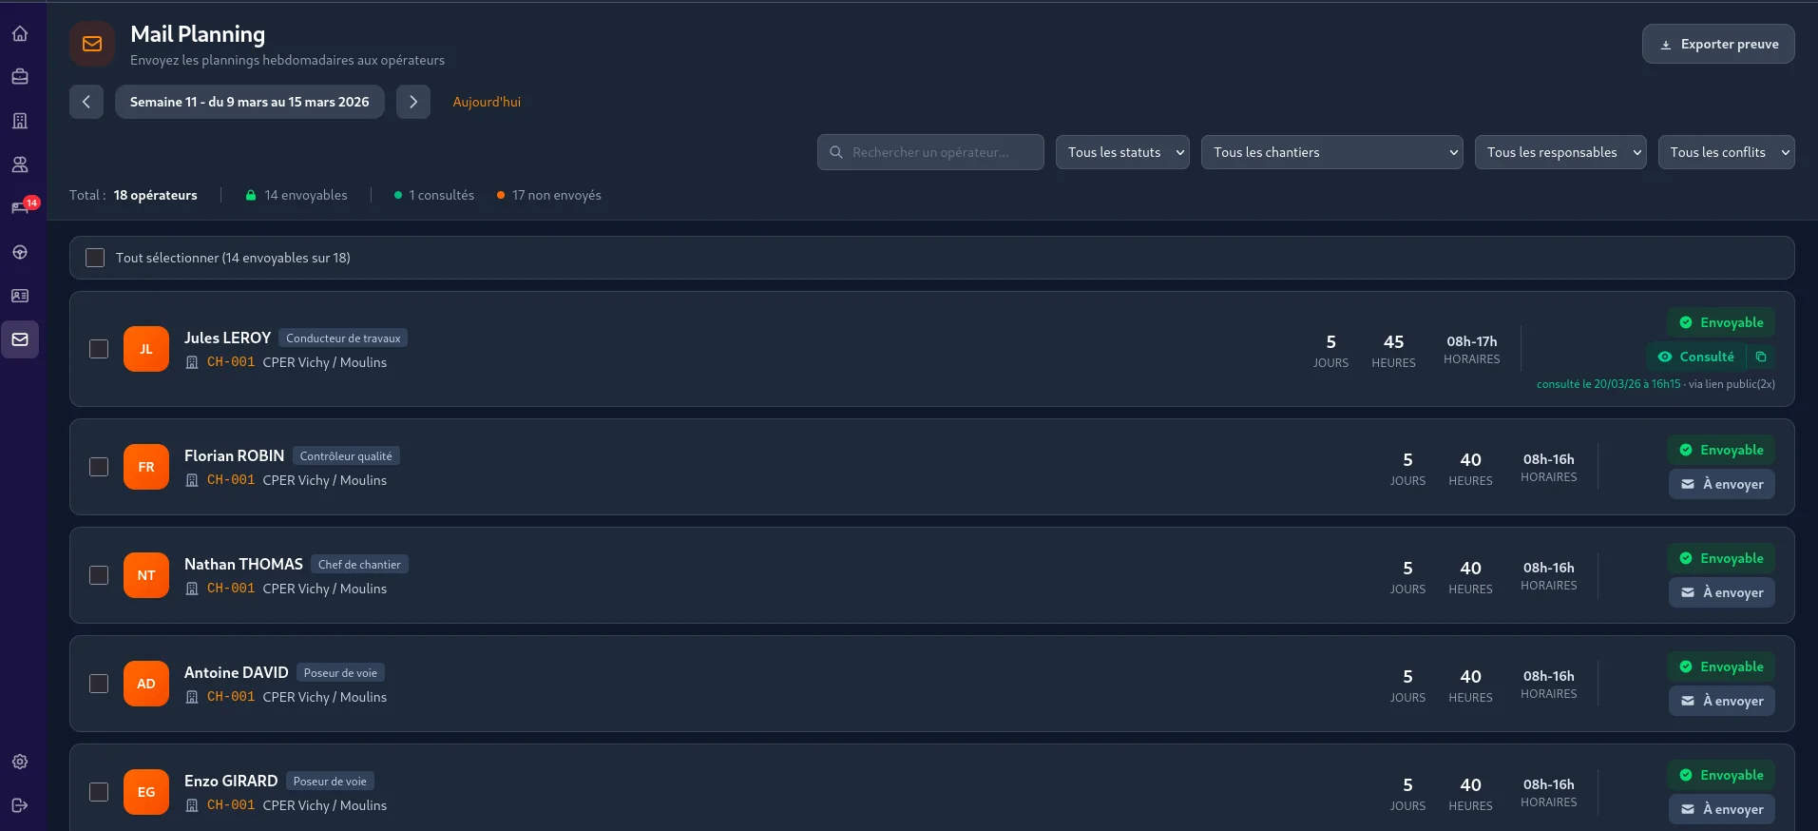Tick the checkbox for Antoine DAVID
This screenshot has width=1818, height=831.
(x=99, y=684)
